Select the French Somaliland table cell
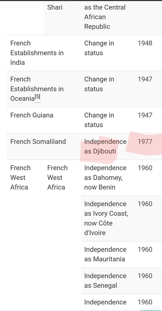The width and height of the screenshot is (162, 311). (44, 146)
